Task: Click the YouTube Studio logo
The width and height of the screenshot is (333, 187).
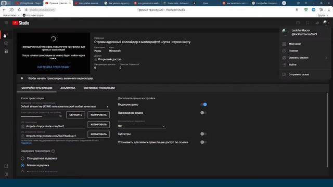Action: click(21, 23)
